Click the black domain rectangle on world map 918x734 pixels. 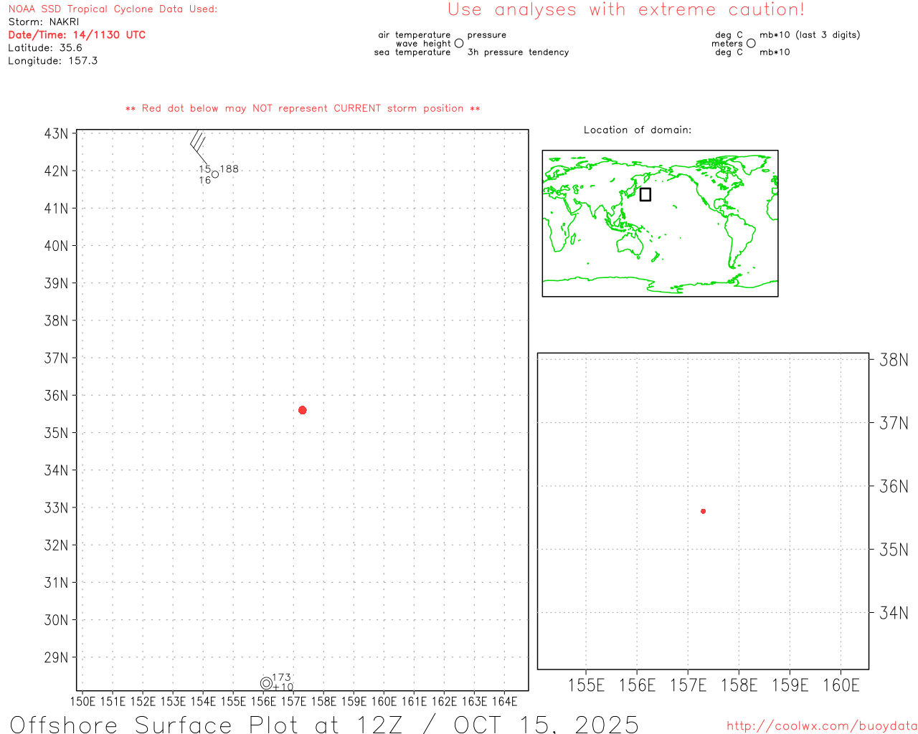tap(645, 194)
